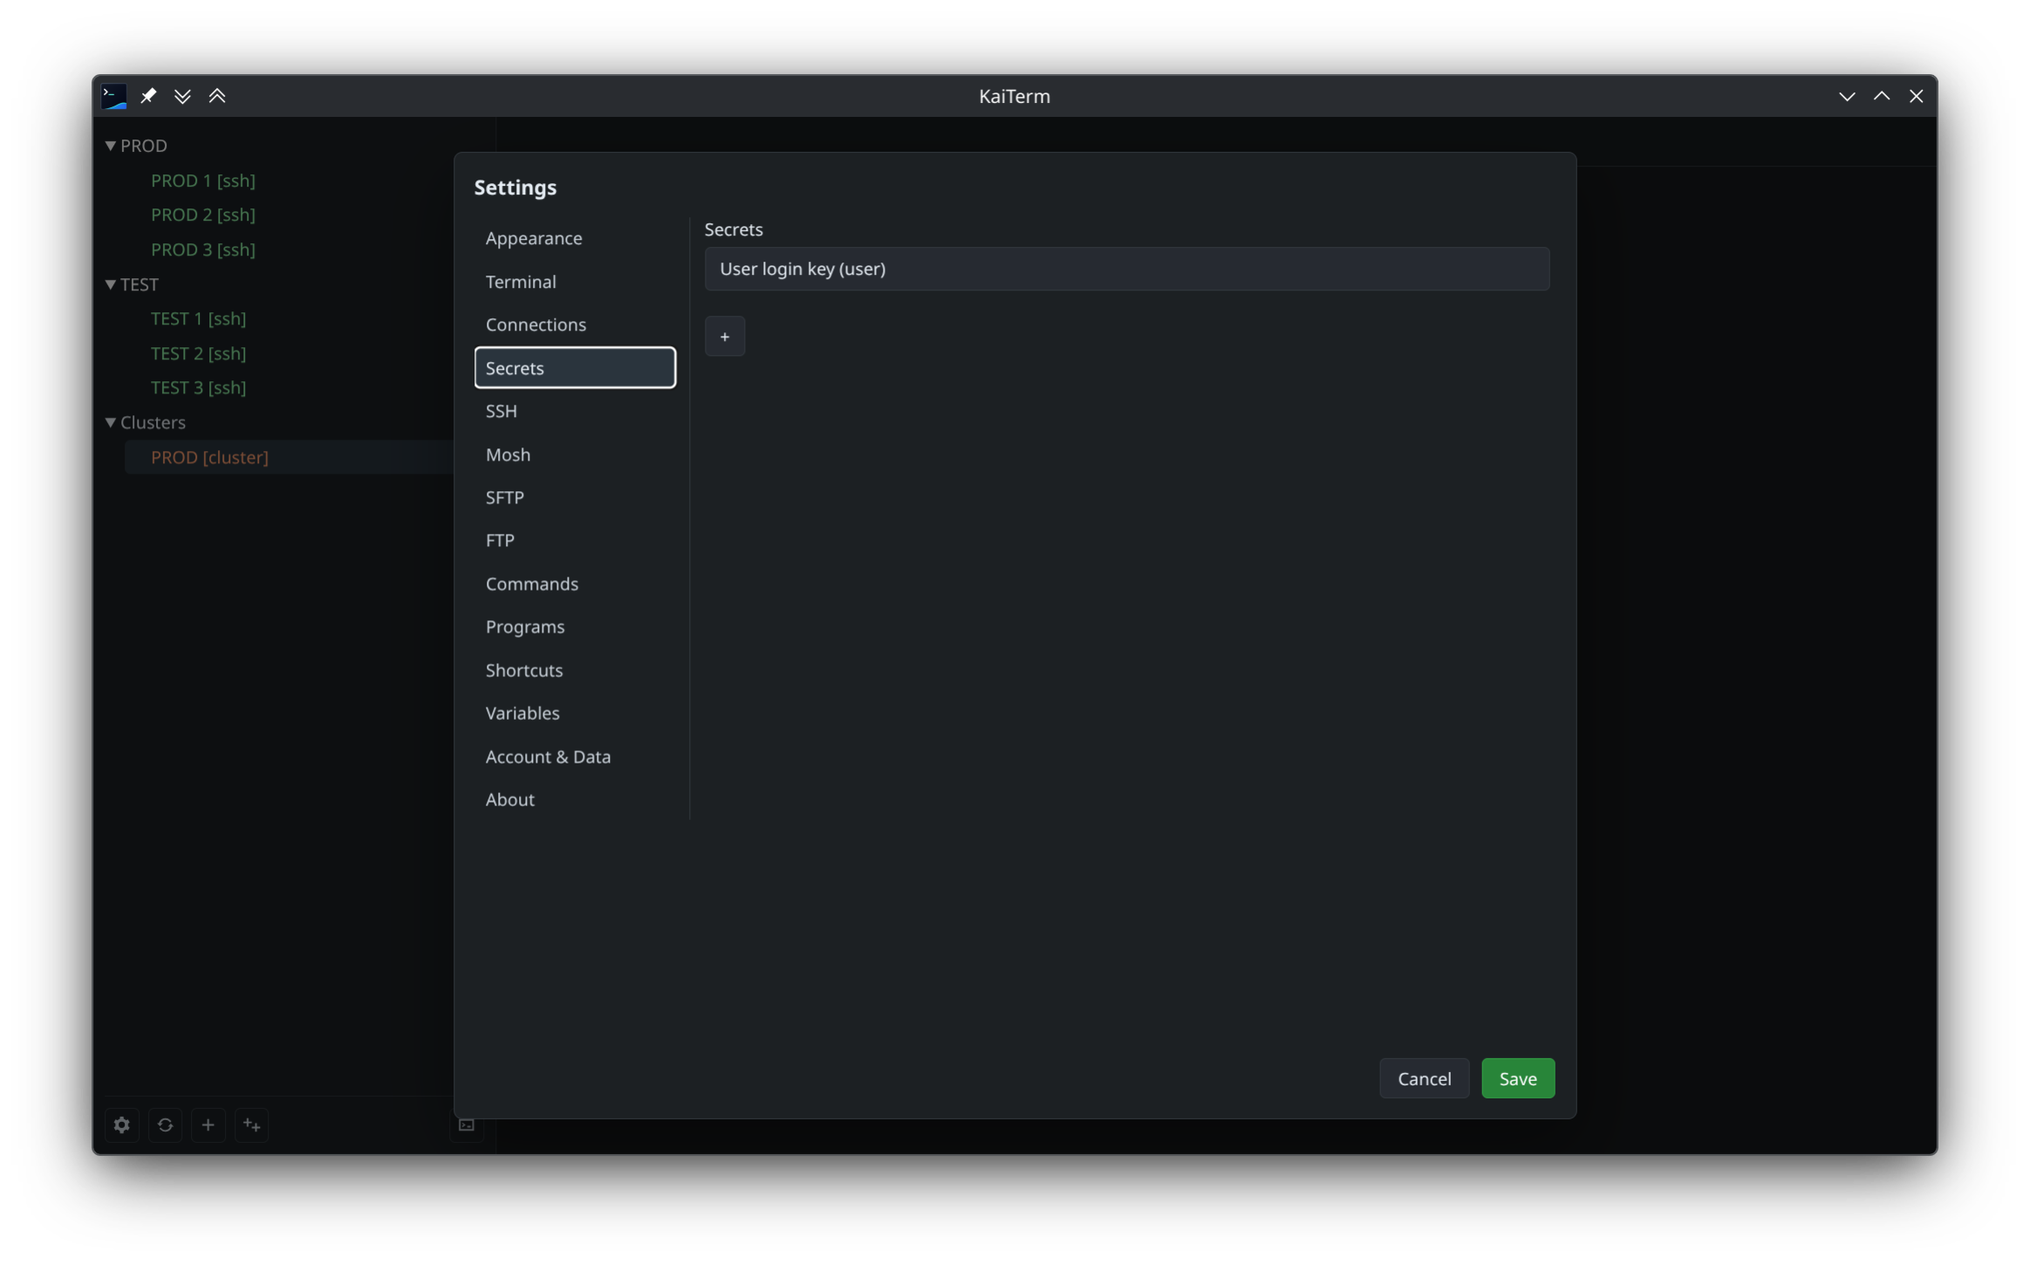Open the Variables settings section
This screenshot has height=1265, width=2030.
coord(575,713)
